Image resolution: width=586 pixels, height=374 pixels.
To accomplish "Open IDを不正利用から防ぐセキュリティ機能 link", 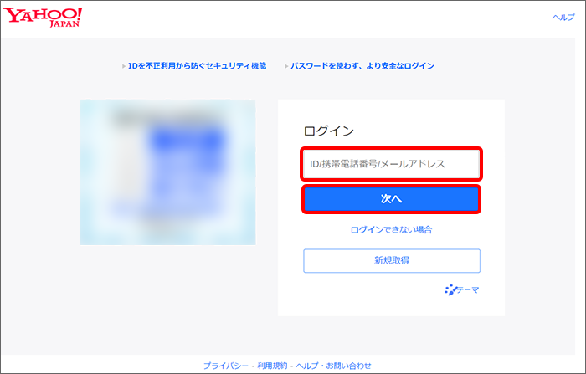I will pos(197,66).
